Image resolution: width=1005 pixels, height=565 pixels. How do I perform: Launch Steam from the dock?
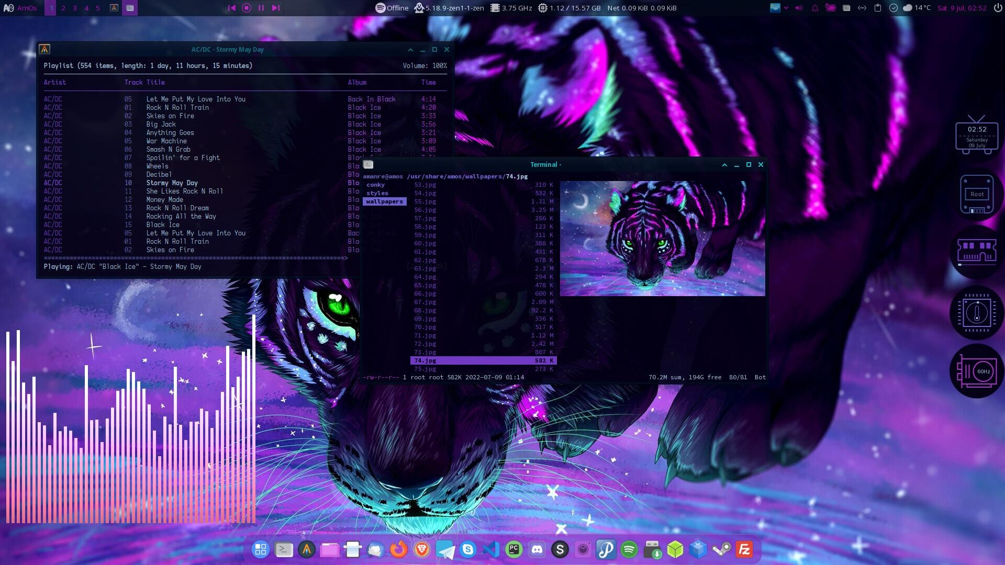pos(721,549)
